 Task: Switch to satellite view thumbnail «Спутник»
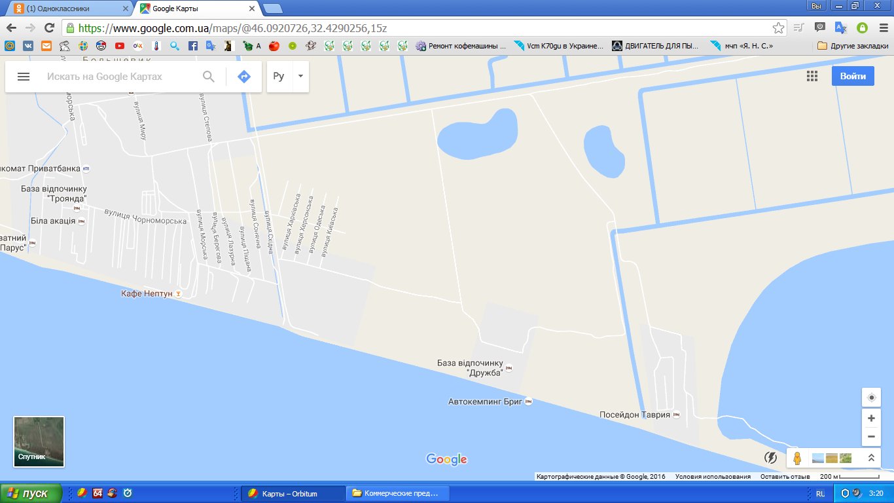click(x=39, y=441)
